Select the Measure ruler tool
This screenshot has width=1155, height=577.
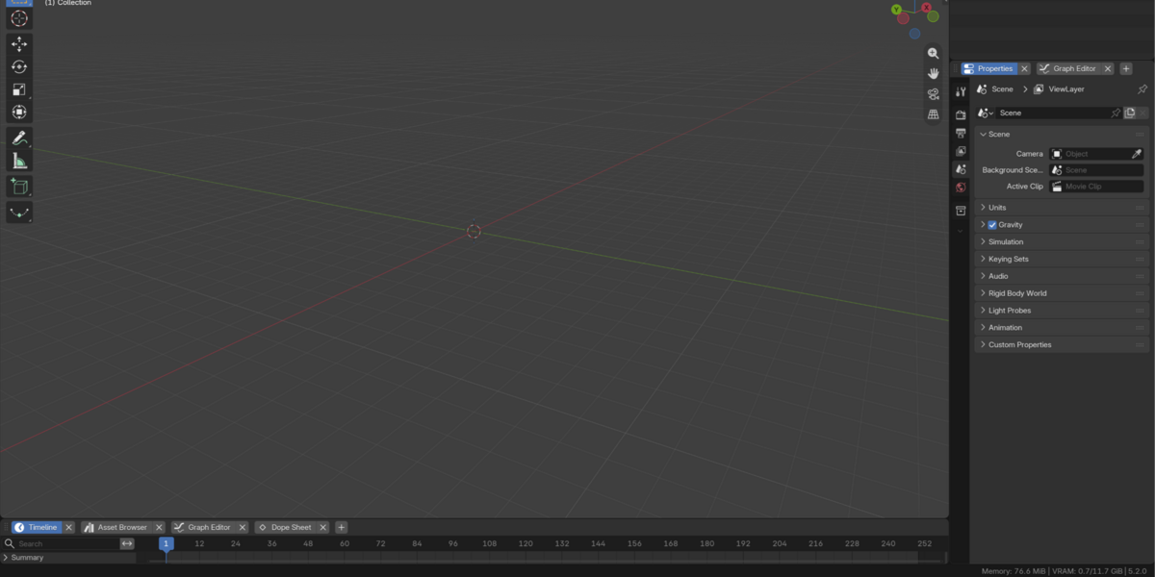(19, 162)
